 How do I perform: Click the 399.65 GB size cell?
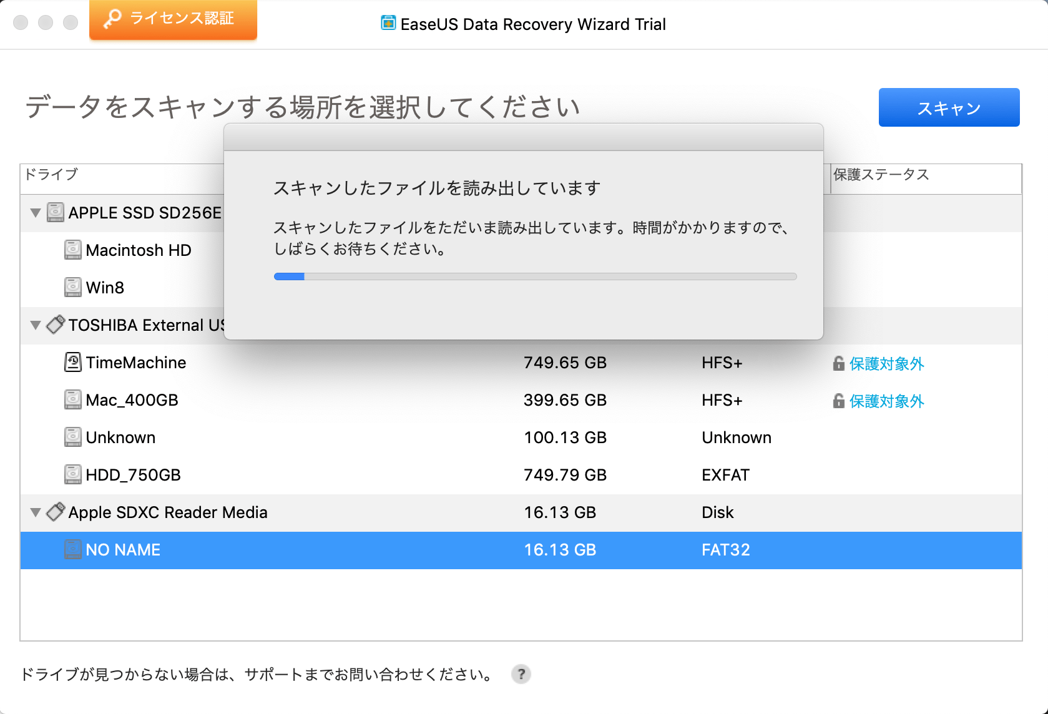click(x=566, y=400)
